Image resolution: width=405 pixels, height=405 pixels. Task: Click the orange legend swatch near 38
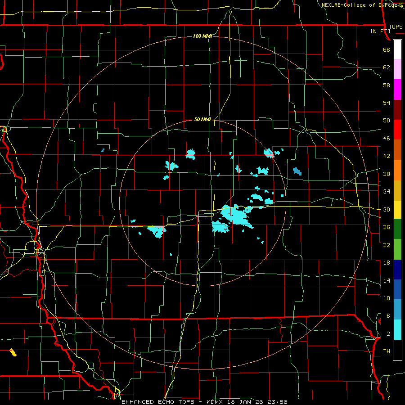click(x=397, y=170)
